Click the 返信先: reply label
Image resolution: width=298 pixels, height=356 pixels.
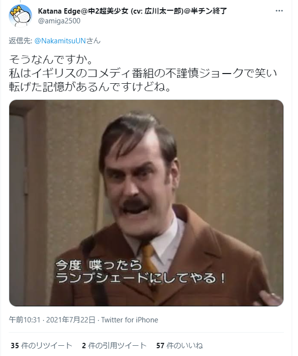(20, 41)
